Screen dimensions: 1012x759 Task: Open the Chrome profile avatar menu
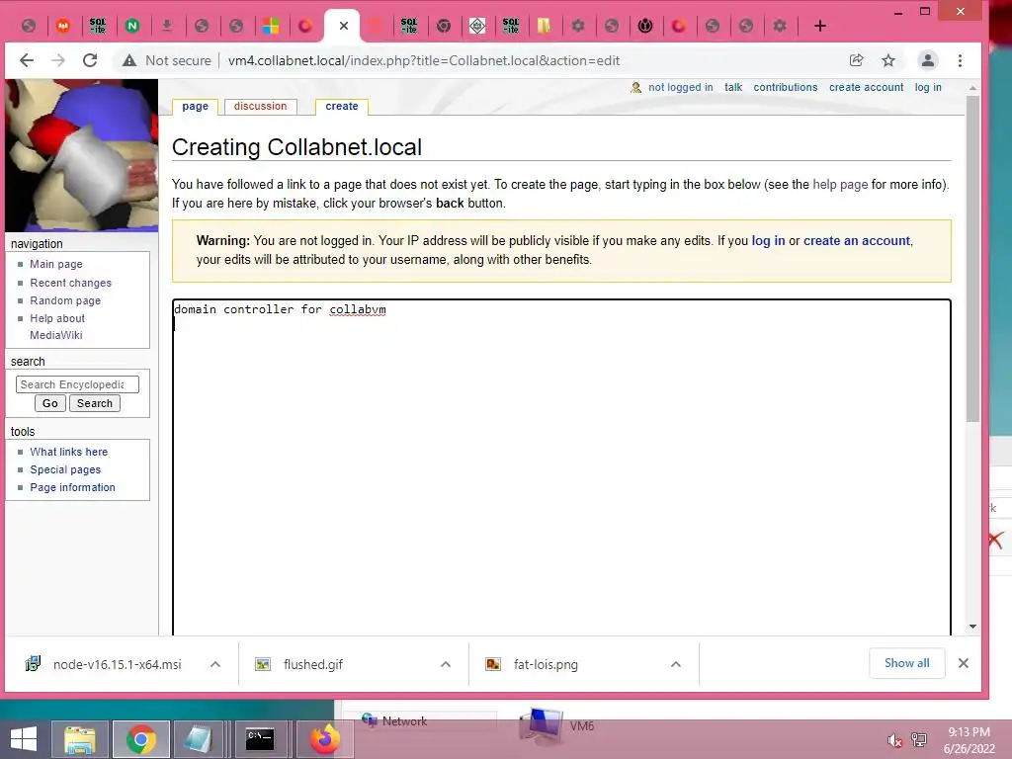click(928, 60)
